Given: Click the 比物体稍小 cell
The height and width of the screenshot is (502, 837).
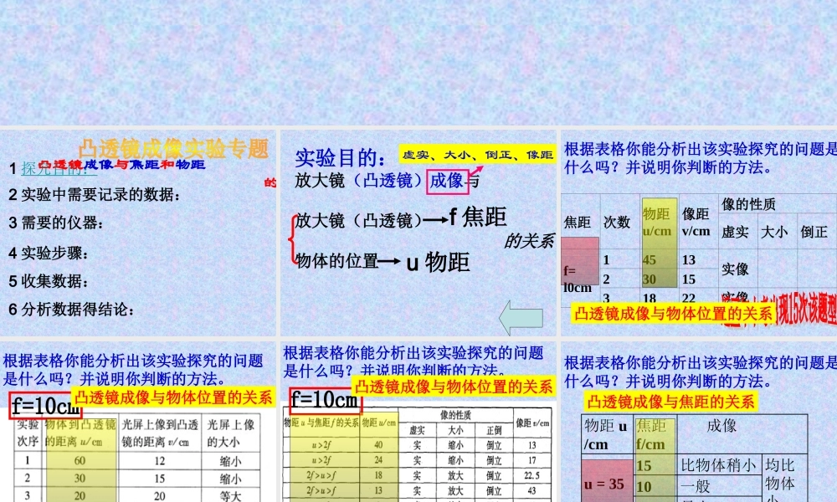Looking at the screenshot, I should tap(718, 466).
